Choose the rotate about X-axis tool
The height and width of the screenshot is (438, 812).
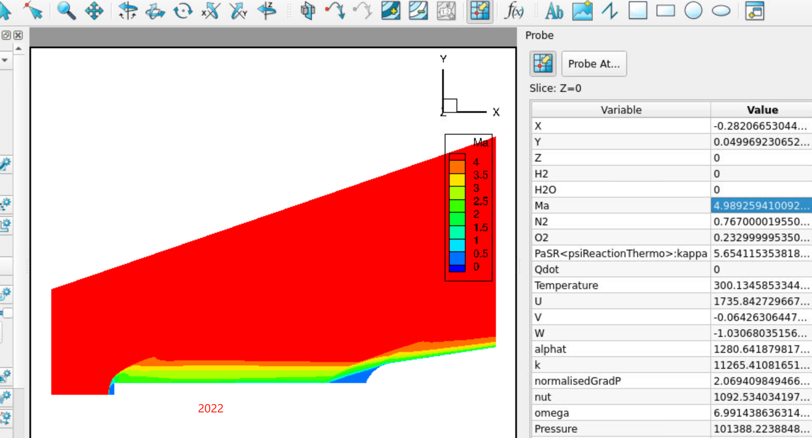pos(210,10)
